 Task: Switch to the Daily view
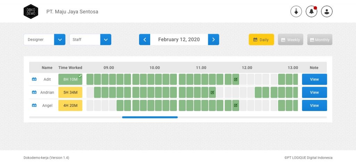(261, 40)
